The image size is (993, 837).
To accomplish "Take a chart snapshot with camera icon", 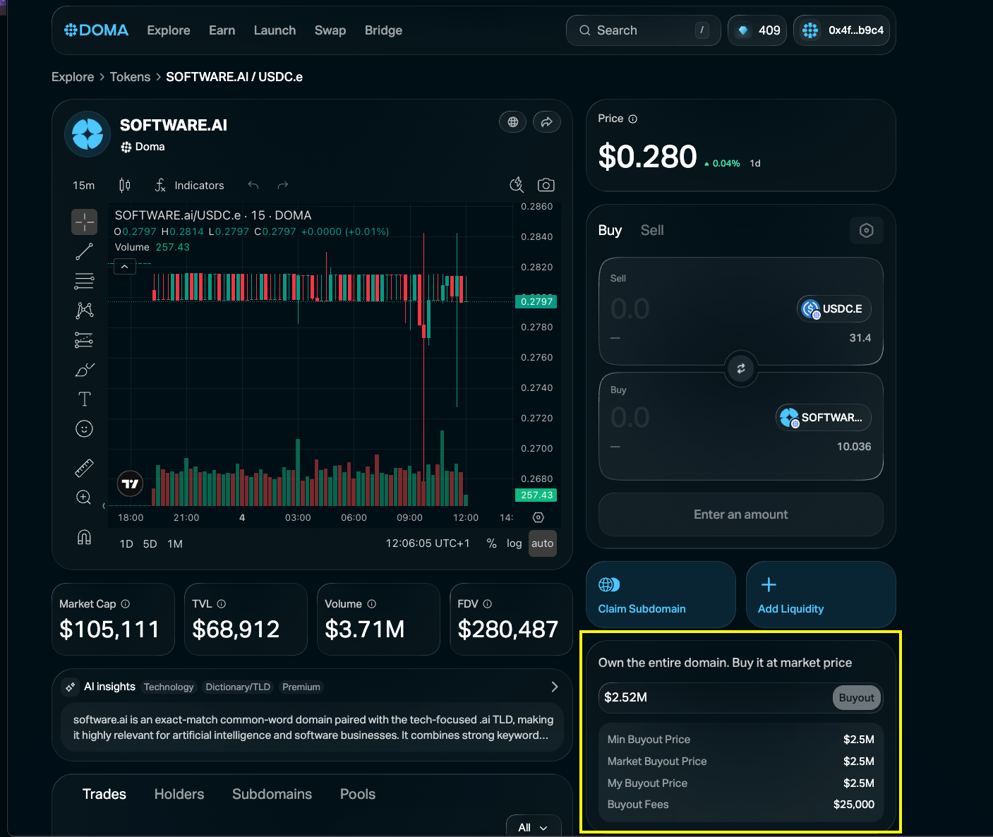I will [546, 185].
